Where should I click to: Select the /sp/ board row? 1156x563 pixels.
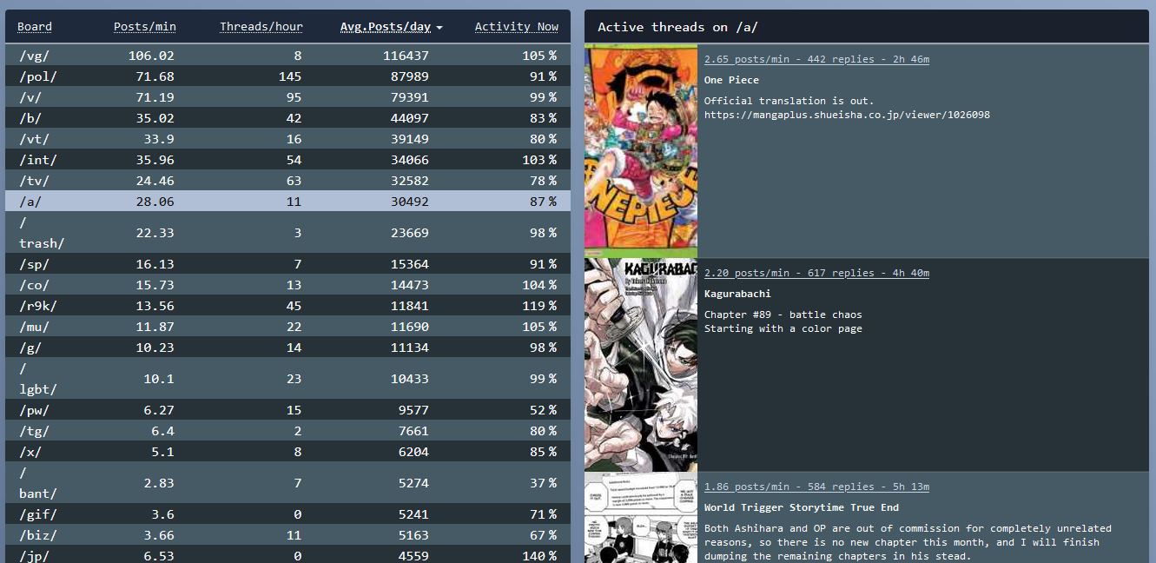tap(288, 263)
